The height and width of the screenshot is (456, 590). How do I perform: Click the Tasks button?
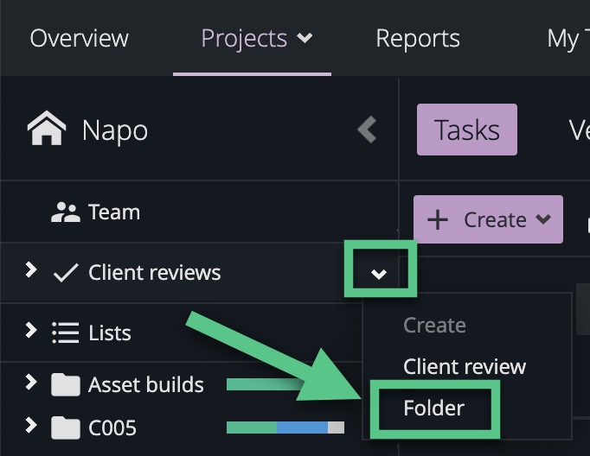[467, 130]
